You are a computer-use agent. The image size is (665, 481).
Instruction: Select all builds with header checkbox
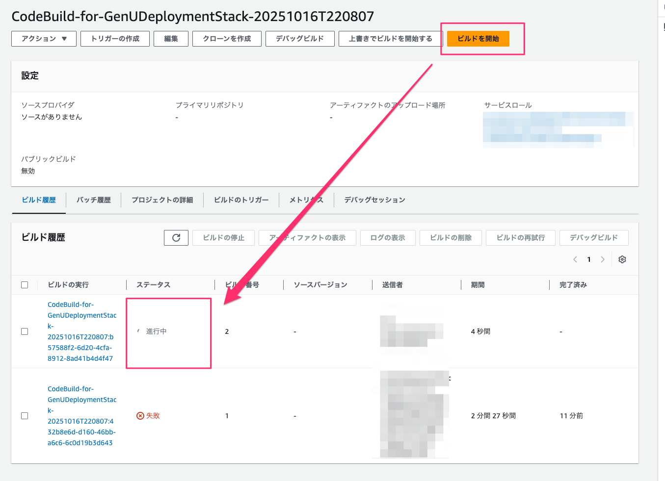[25, 285]
